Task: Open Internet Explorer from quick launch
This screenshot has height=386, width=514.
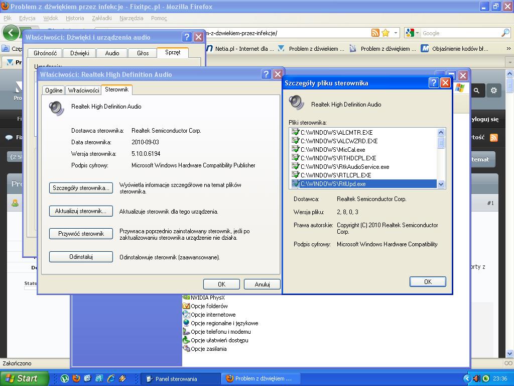Action: pyautogui.click(x=111, y=378)
